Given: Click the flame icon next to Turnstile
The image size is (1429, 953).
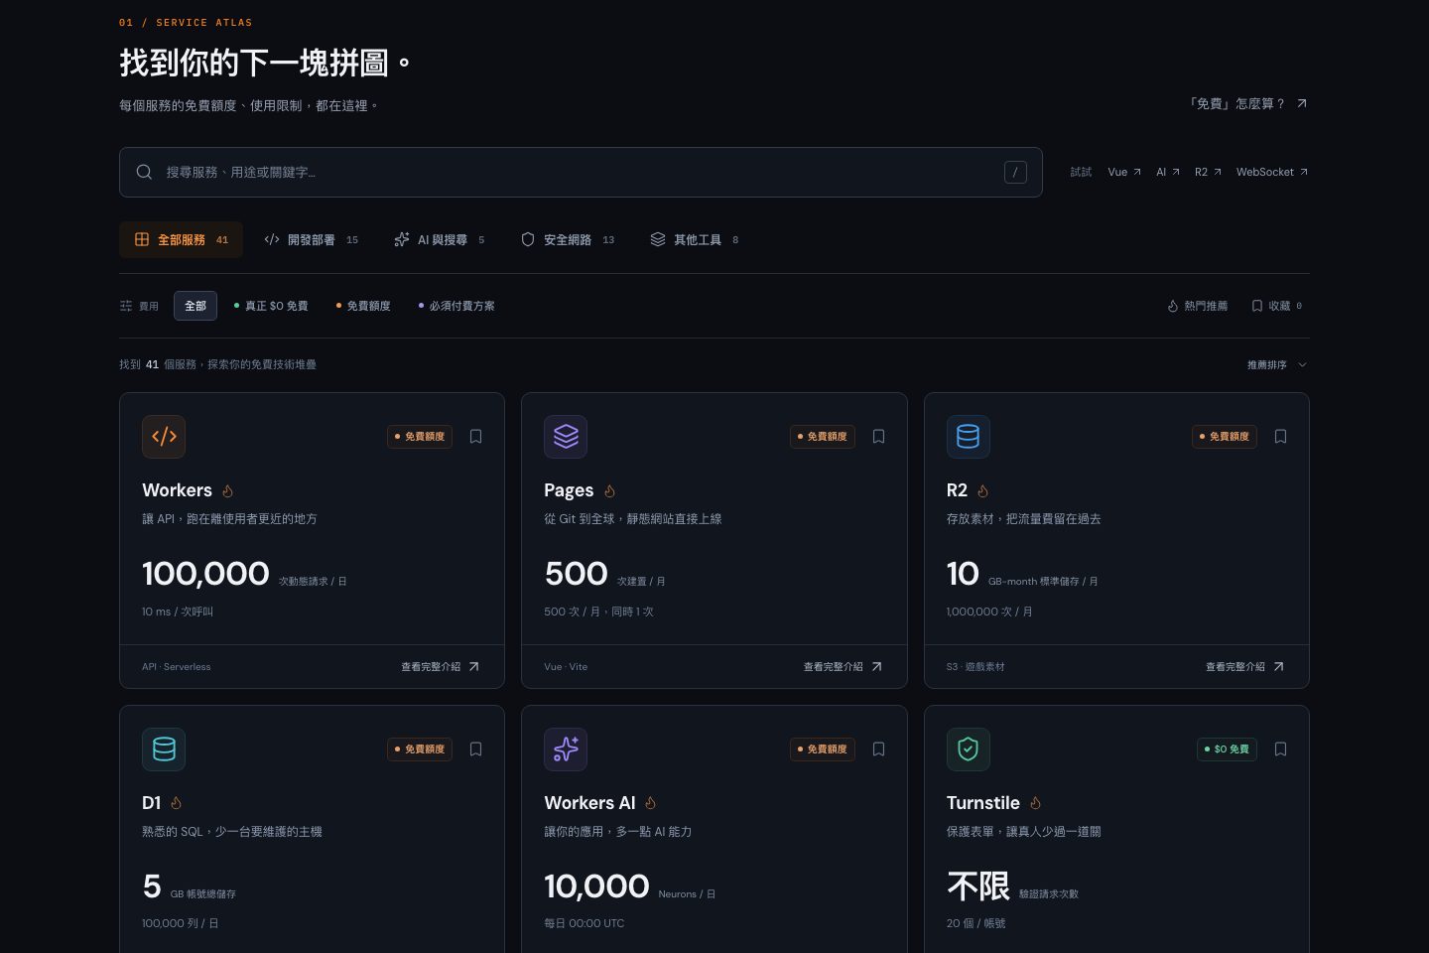Looking at the screenshot, I should [1035, 802].
